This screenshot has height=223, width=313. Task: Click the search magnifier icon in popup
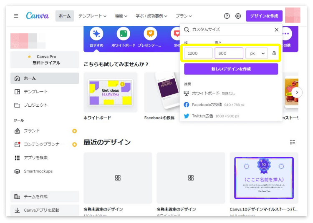pos(187,30)
